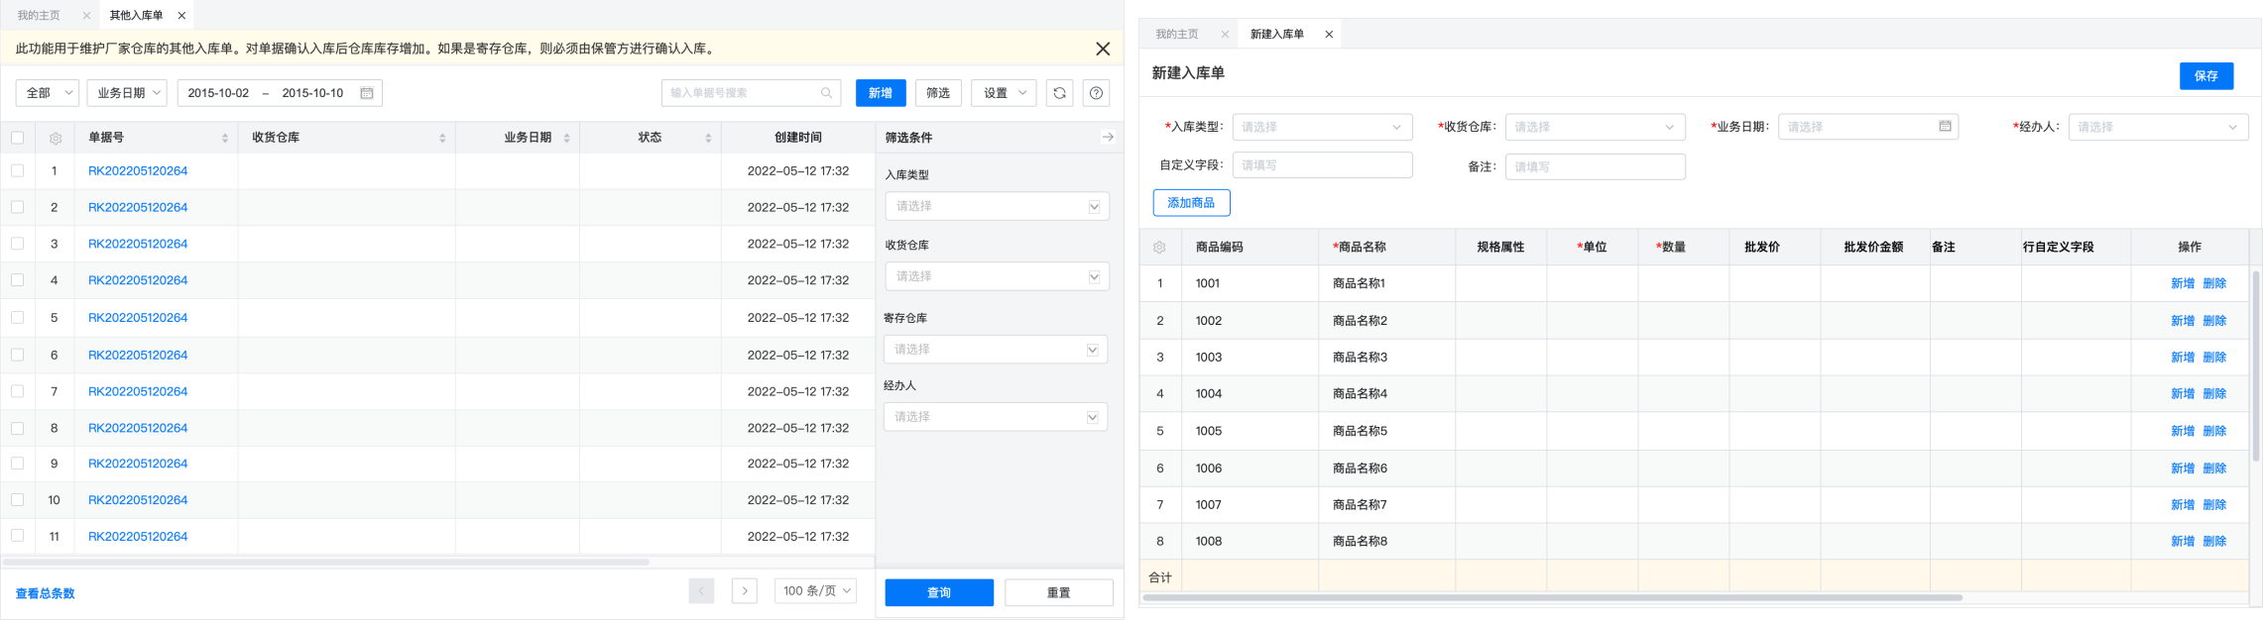Switch to 我的主页 tab in list window
Image resolution: width=2263 pixels, height=622 pixels.
(x=40, y=16)
